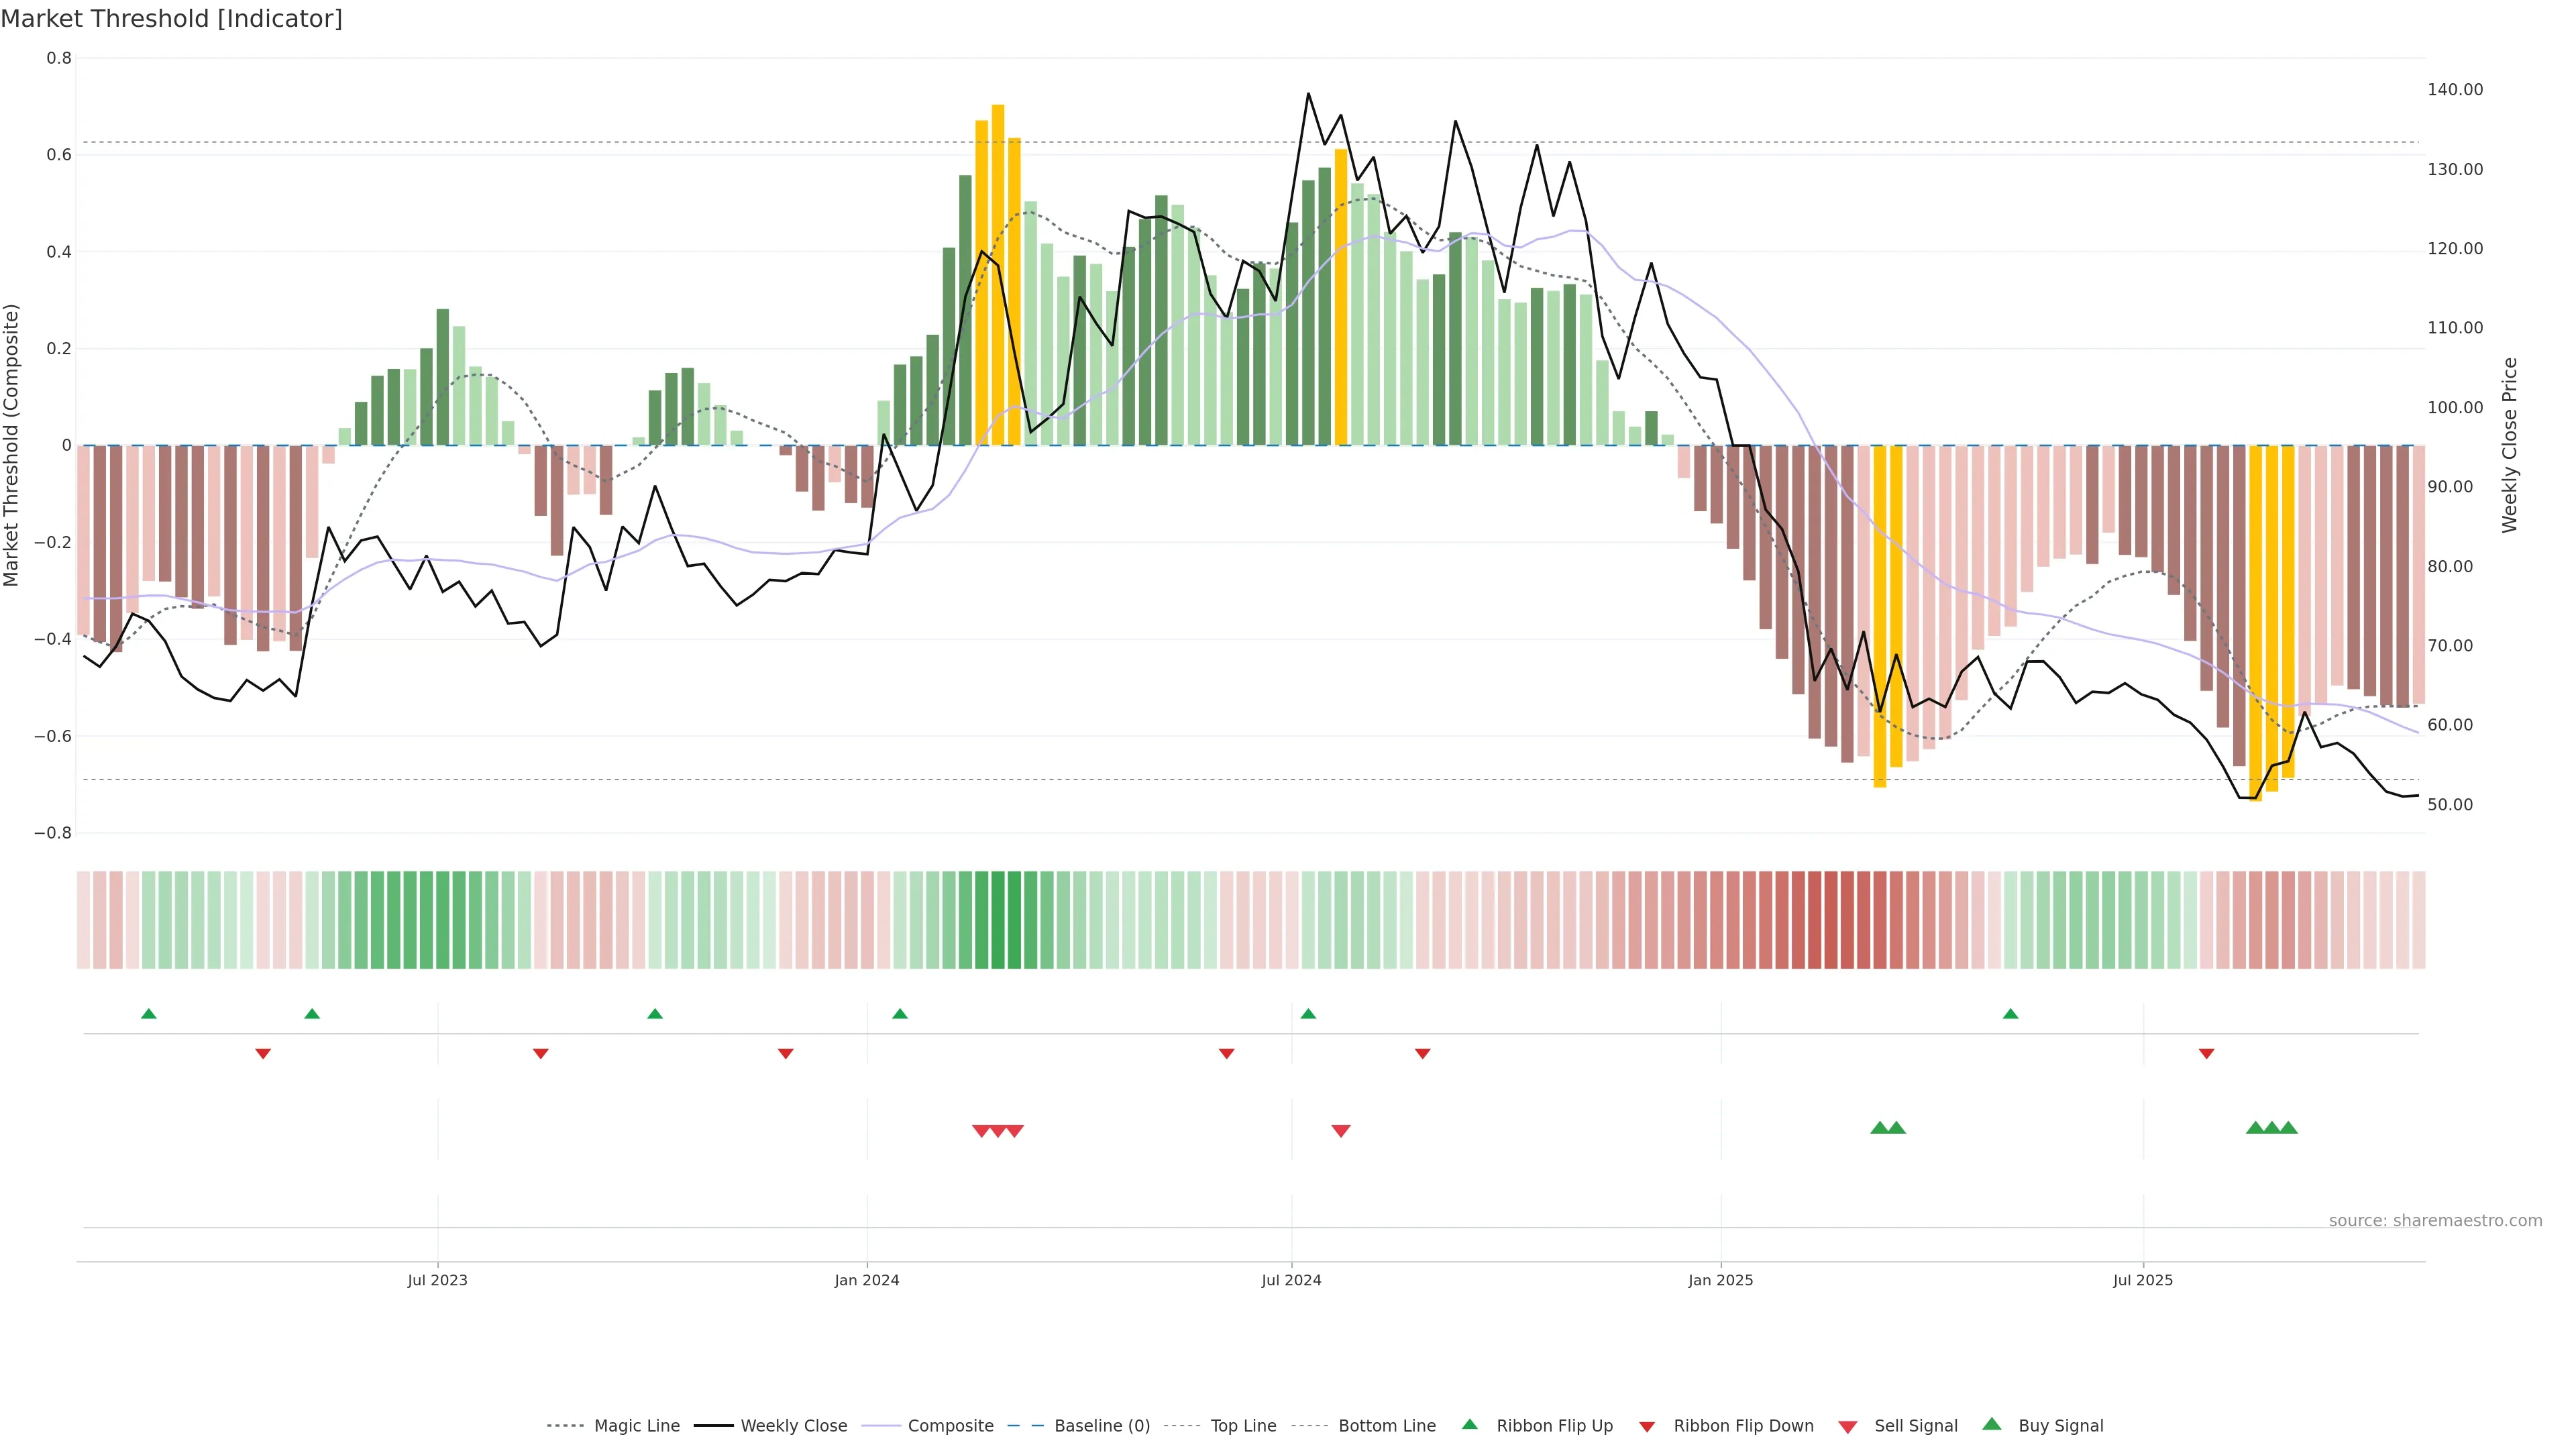Click the first ribbon flip up marker at far left
Screen dimensions: 2576x1449
tap(149, 1014)
